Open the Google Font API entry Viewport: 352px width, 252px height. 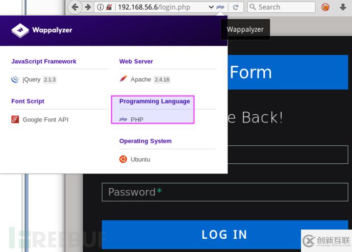(45, 119)
